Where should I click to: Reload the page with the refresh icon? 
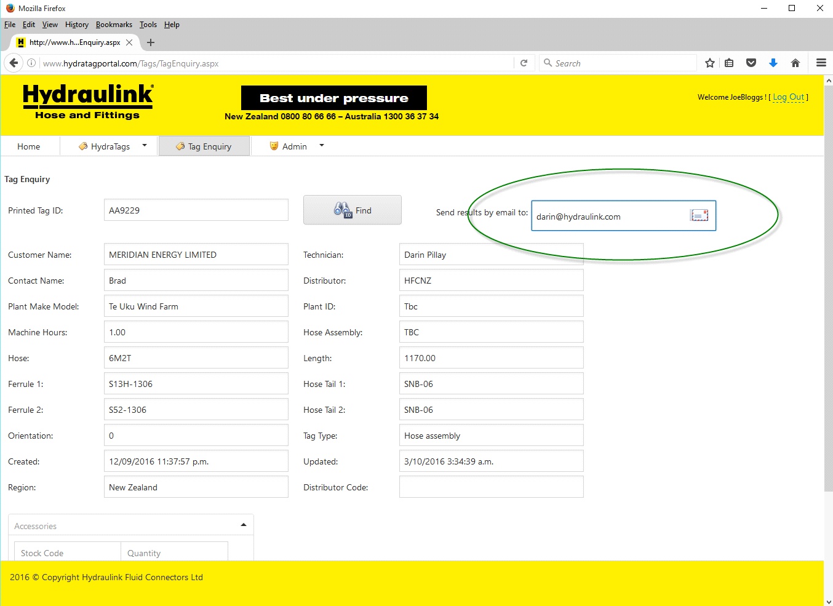524,63
